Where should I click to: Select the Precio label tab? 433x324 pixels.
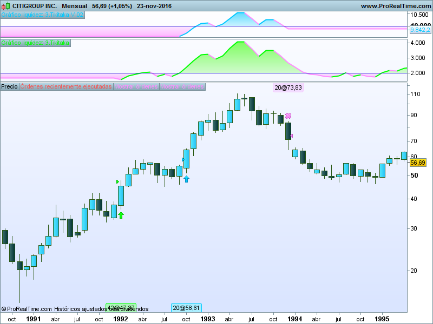pyautogui.click(x=9, y=86)
